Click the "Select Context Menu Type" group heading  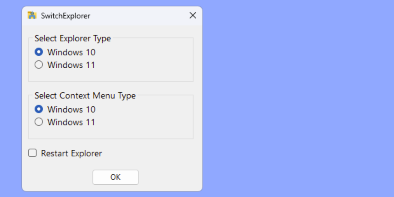click(x=85, y=96)
